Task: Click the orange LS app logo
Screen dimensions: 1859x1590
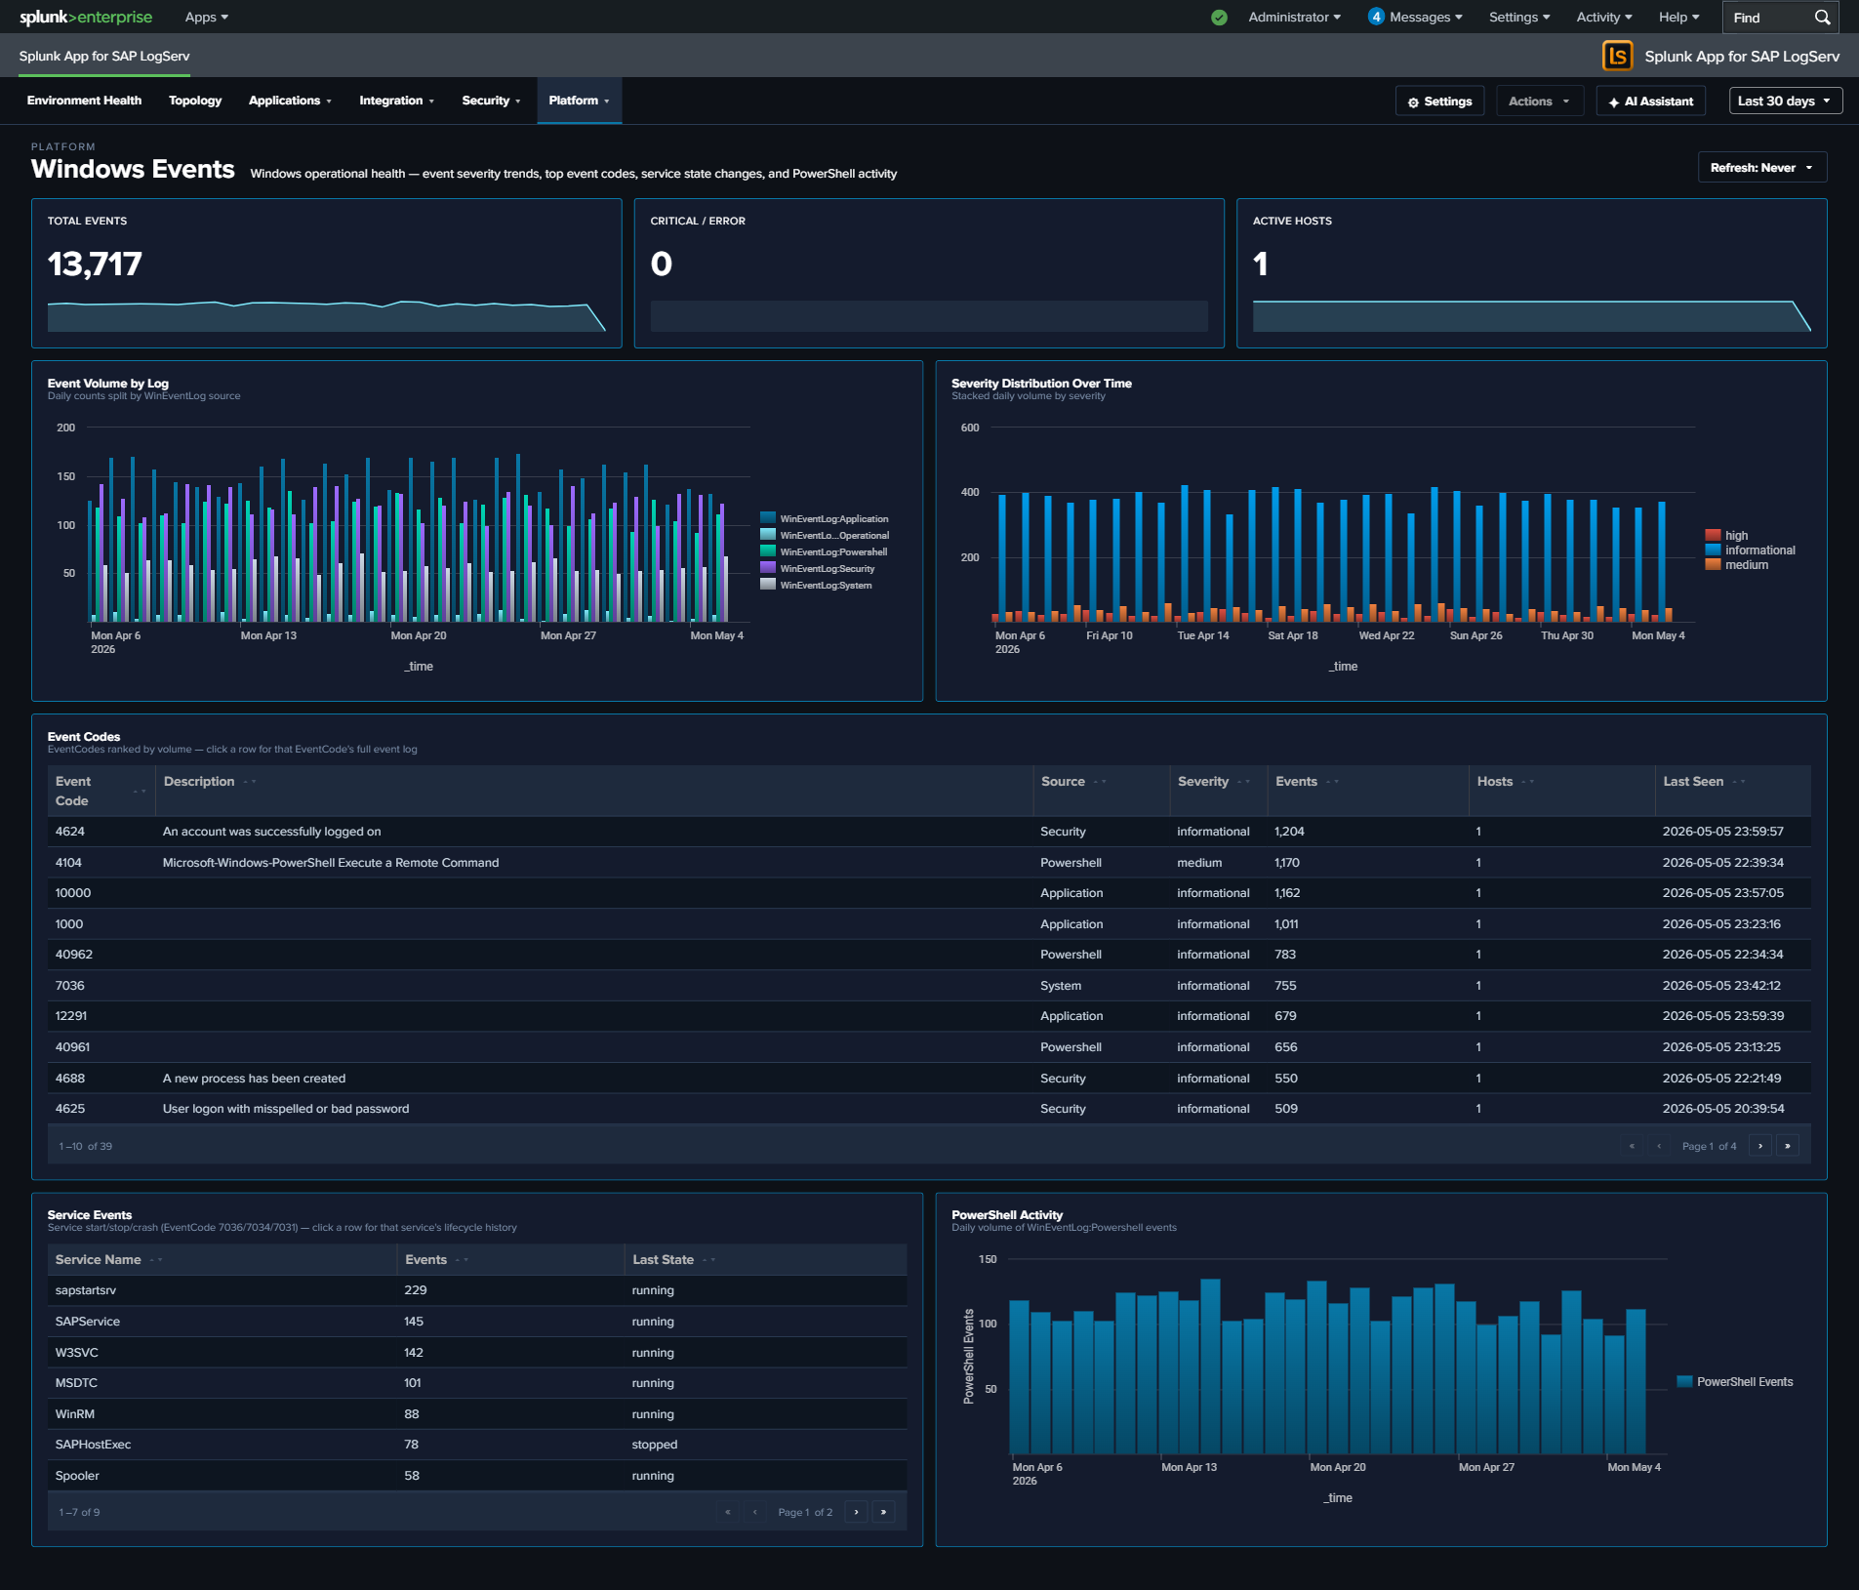Action: tap(1617, 56)
